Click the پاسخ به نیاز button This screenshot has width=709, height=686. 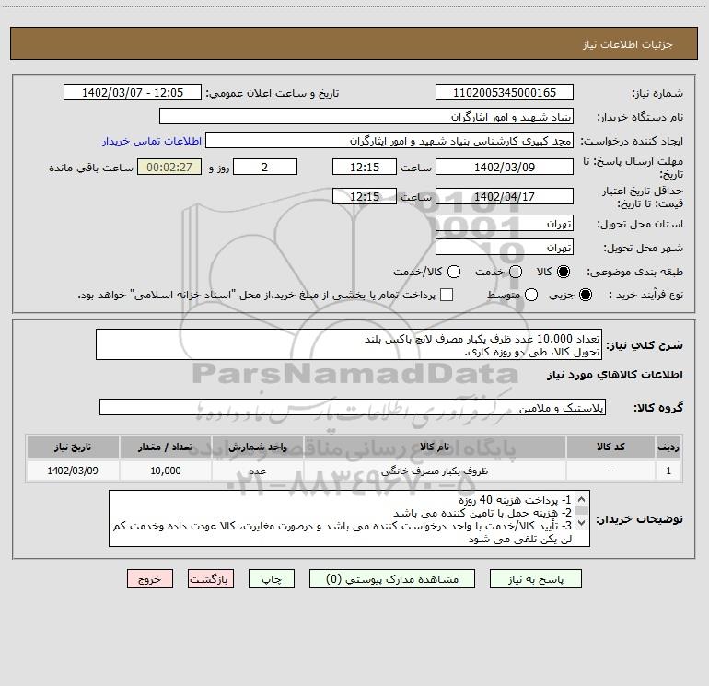[535, 579]
